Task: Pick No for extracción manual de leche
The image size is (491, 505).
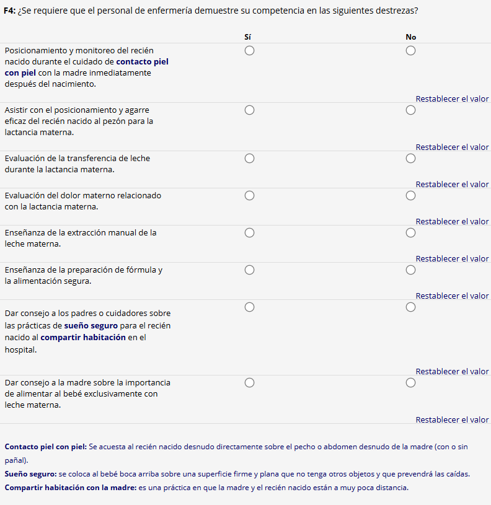Action: (x=410, y=233)
